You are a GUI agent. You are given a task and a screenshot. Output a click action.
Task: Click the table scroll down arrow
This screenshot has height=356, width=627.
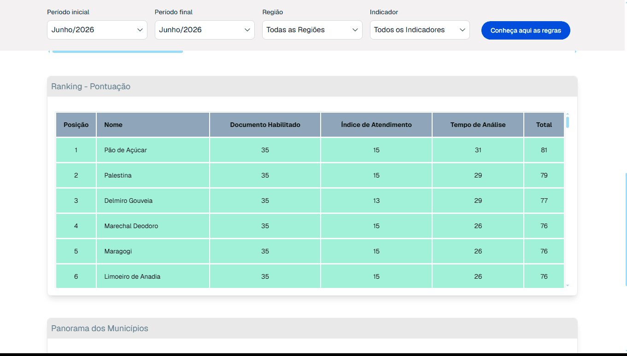pos(568,286)
